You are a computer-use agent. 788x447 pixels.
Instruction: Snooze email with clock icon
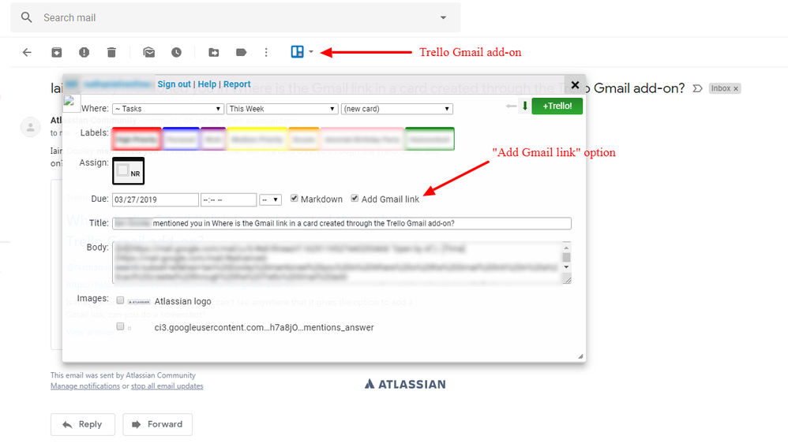pyautogui.click(x=176, y=52)
